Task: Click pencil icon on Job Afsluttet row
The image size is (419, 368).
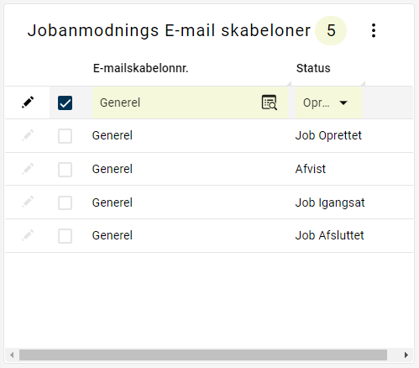Action: 28,235
